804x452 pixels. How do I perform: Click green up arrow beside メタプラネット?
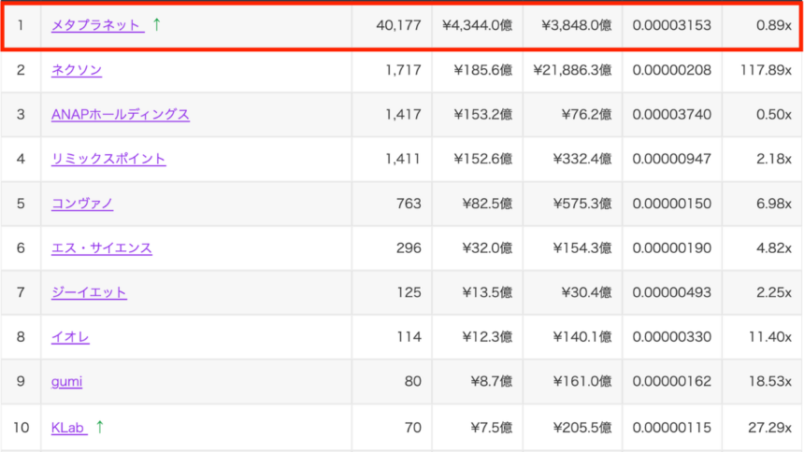coord(156,25)
